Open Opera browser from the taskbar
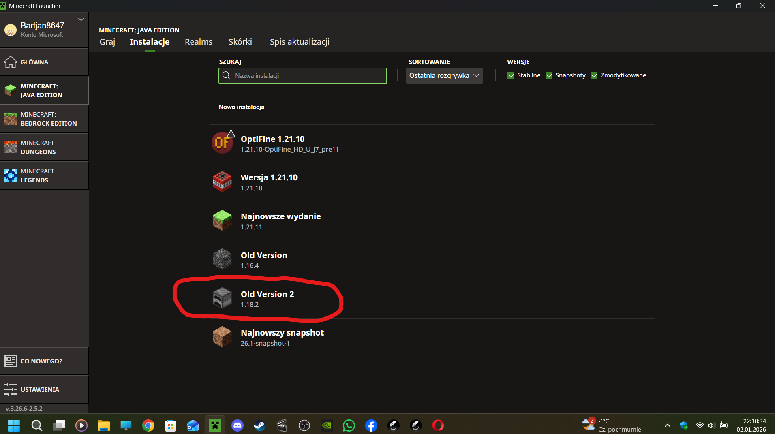The width and height of the screenshot is (775, 434). [x=438, y=425]
